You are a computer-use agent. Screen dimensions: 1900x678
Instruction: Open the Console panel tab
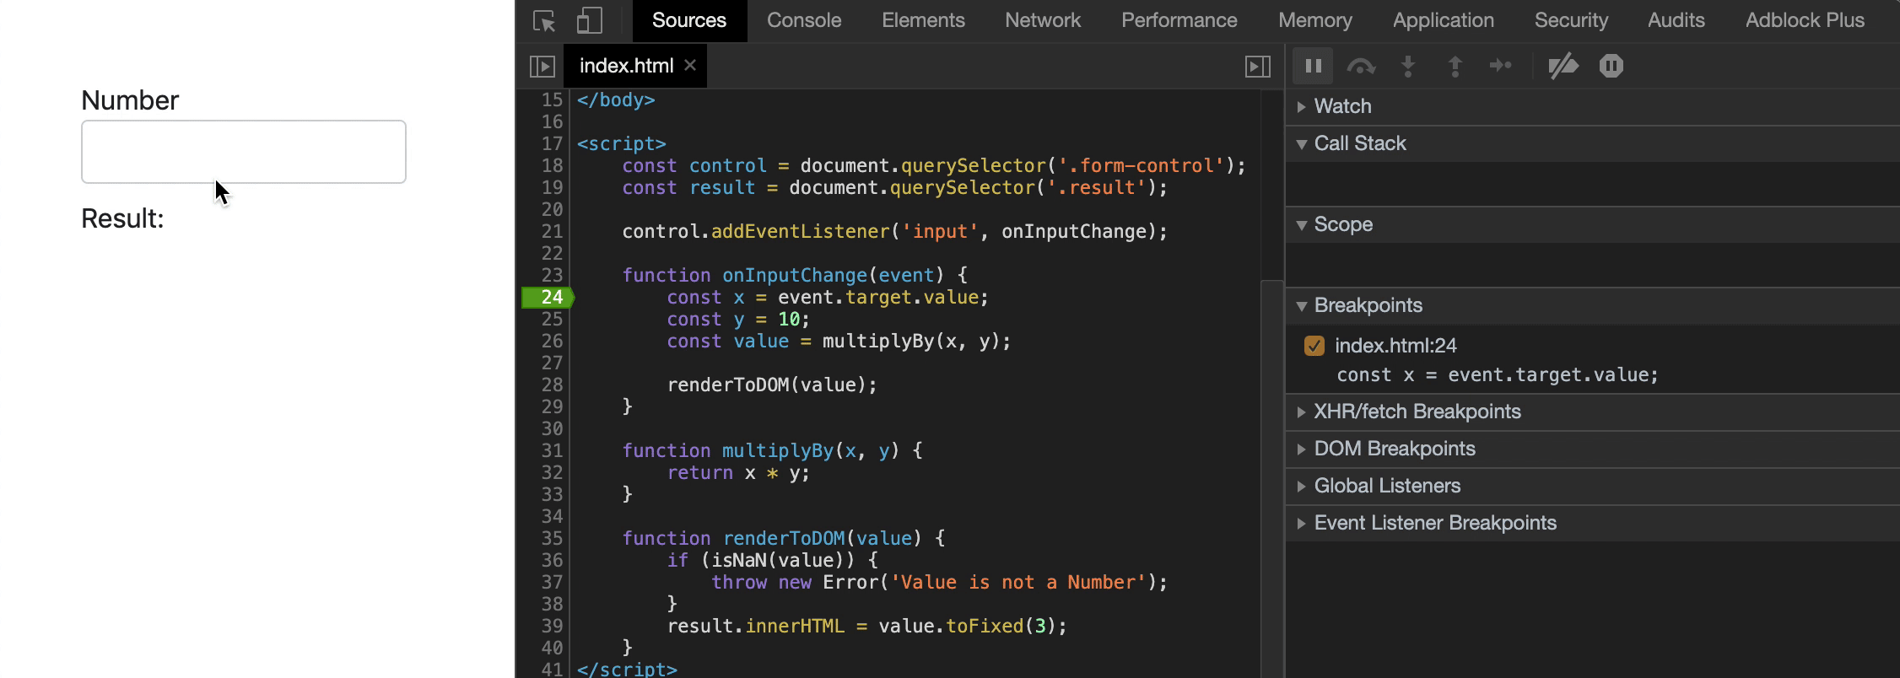(x=804, y=20)
